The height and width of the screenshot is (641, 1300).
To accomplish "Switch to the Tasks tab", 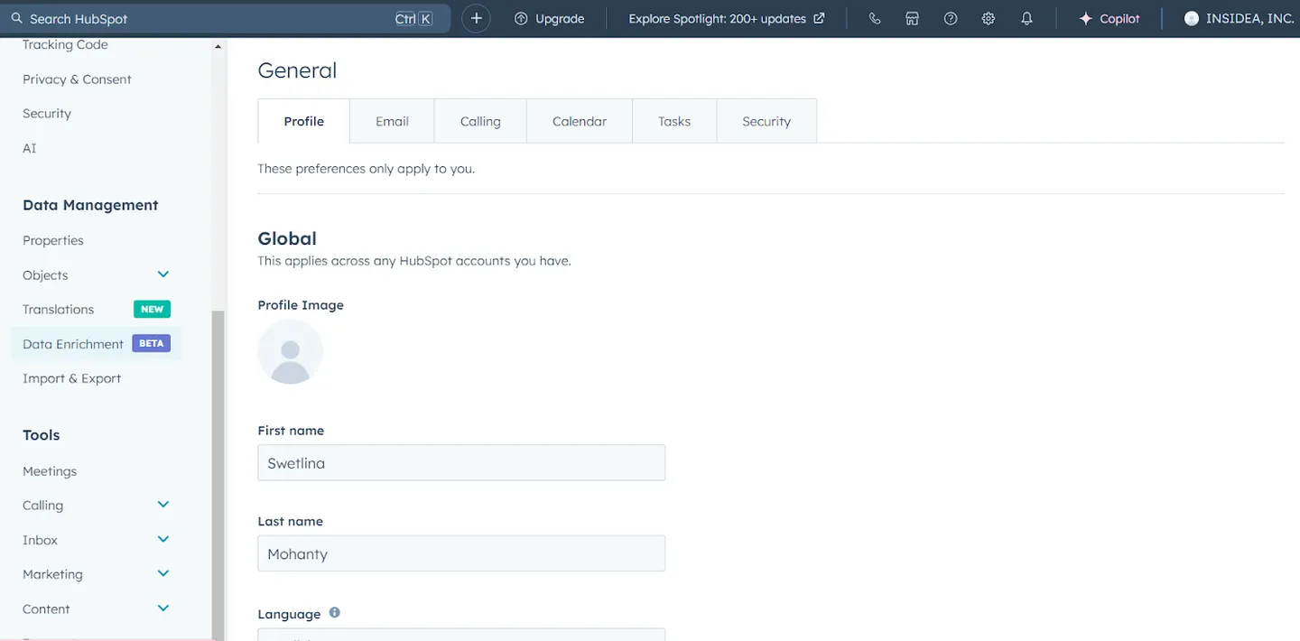I will coord(674,121).
